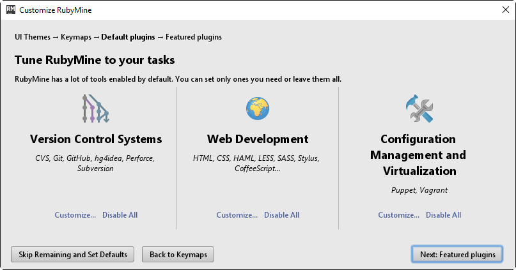
Task: Click the Web Development heading
Action: click(258, 139)
